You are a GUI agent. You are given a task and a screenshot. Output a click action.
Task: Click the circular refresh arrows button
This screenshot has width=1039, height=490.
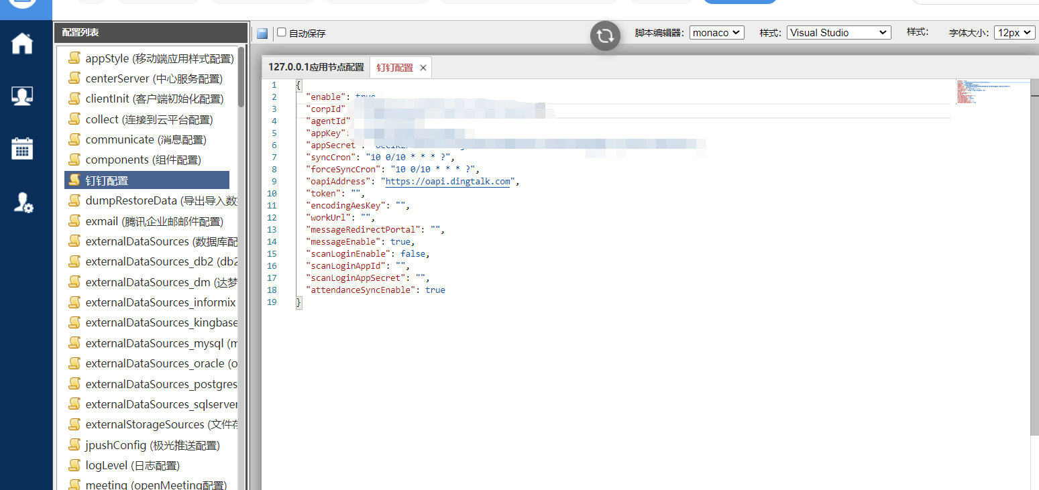(605, 36)
